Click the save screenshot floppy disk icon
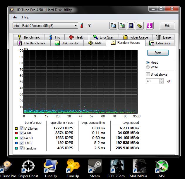Image resolution: width=185 pixels, height=179 pixels. pos(131,26)
